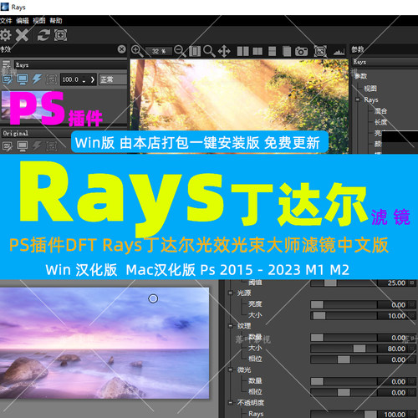
Task: Toggle the lightning bolt icon on Rays layer
Action: click(37, 79)
